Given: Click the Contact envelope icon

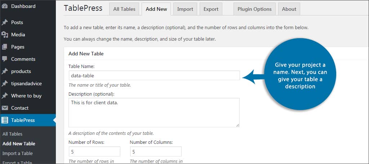Looking at the screenshot, I should (x=4, y=108).
